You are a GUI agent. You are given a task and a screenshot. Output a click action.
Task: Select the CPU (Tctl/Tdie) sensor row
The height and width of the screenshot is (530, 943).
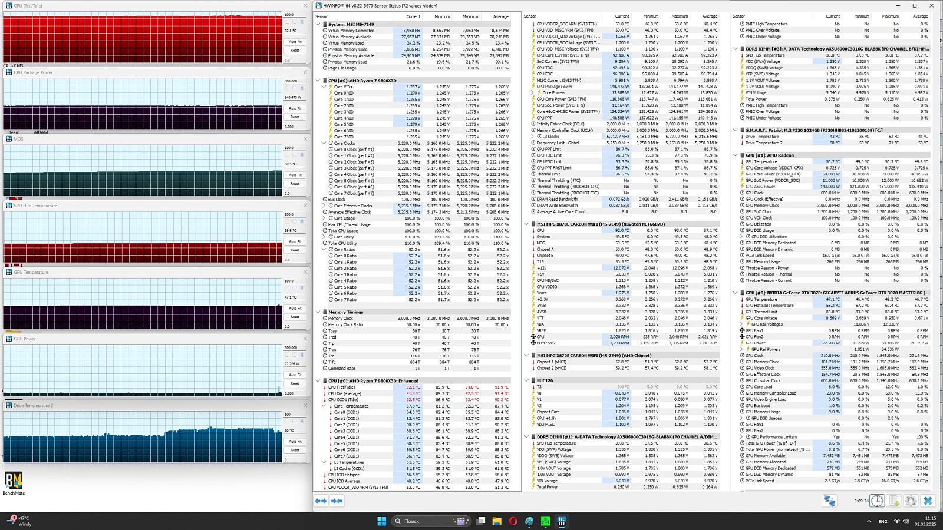click(x=416, y=387)
